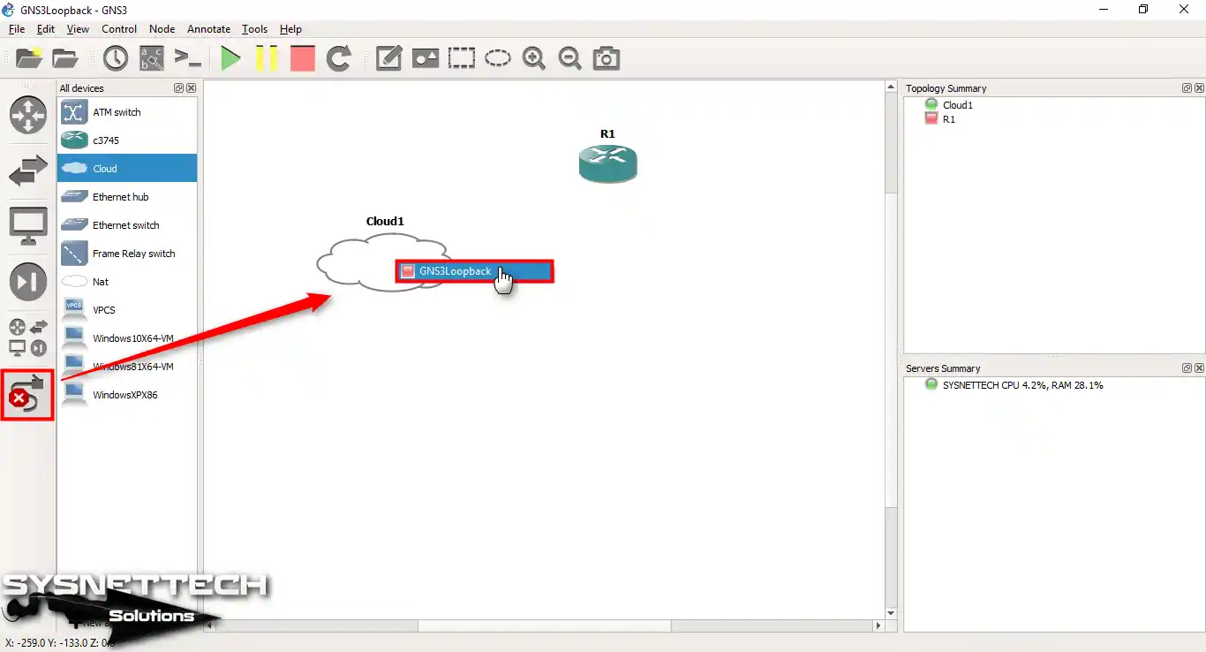Click the add a link icon

[28, 394]
